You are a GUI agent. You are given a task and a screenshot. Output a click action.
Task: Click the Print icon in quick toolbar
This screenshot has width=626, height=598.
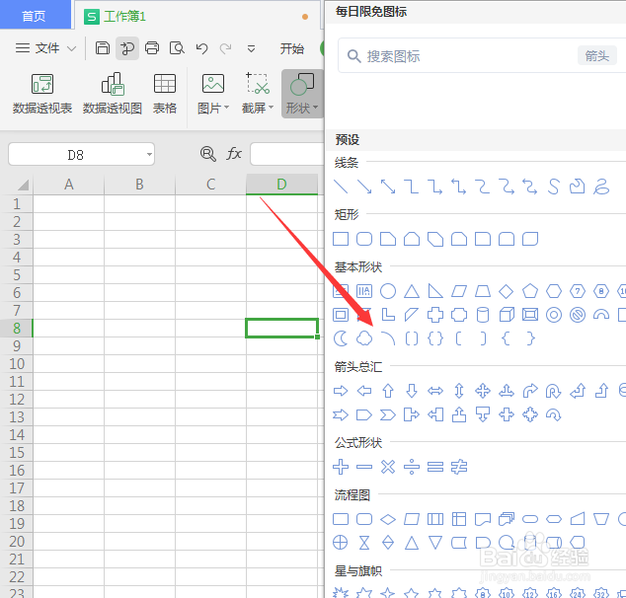coord(152,48)
